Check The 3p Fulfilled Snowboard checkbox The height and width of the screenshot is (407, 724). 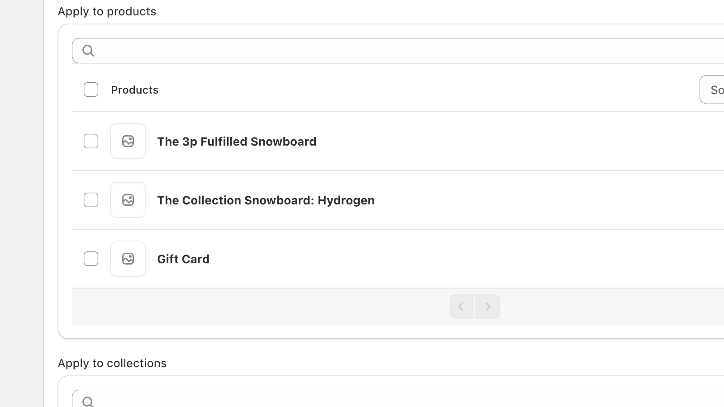[90, 141]
